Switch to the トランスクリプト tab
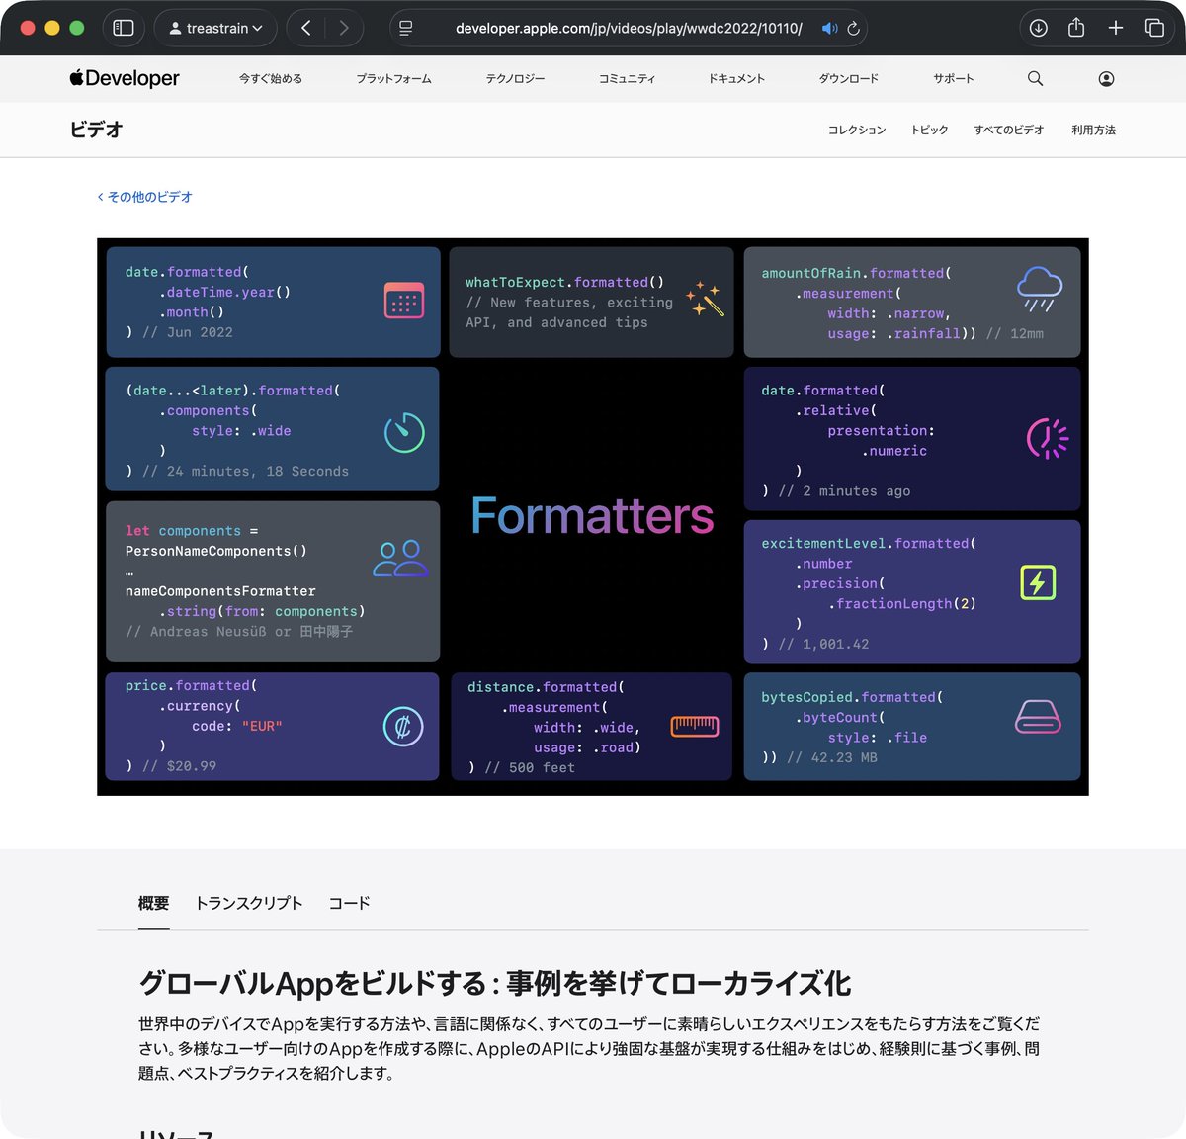Image resolution: width=1186 pixels, height=1139 pixels. [249, 903]
